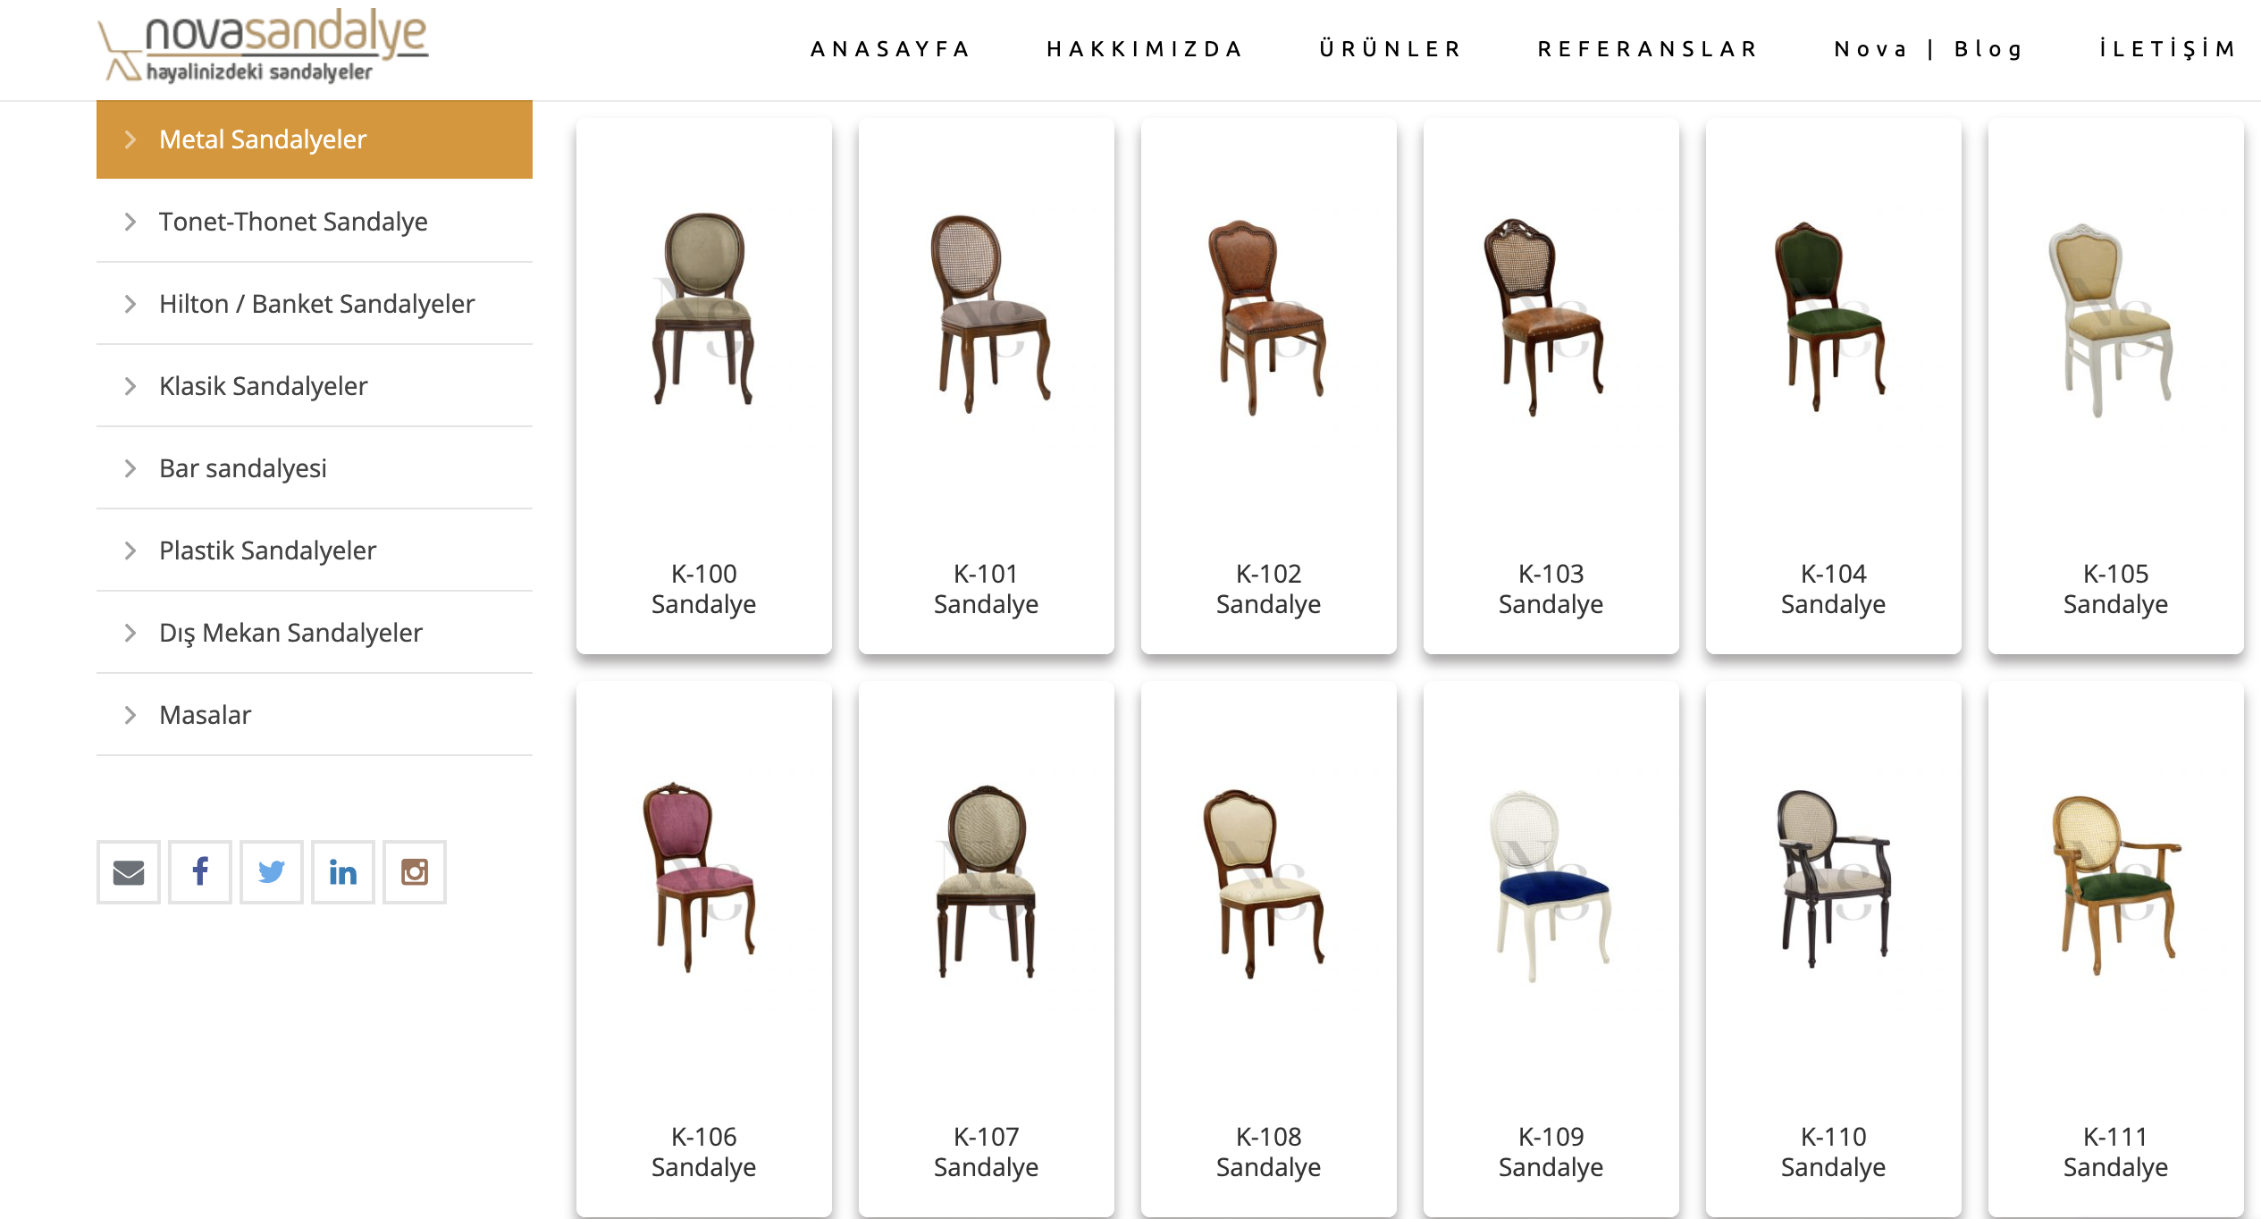The image size is (2261, 1219).
Task: Open the Facebook social icon
Action: (x=200, y=871)
